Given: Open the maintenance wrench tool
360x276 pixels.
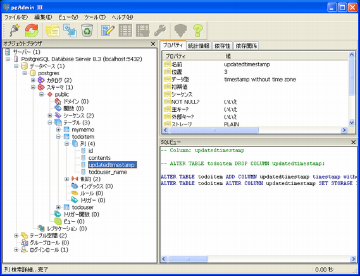Looking at the screenshot, I should point(160,30).
